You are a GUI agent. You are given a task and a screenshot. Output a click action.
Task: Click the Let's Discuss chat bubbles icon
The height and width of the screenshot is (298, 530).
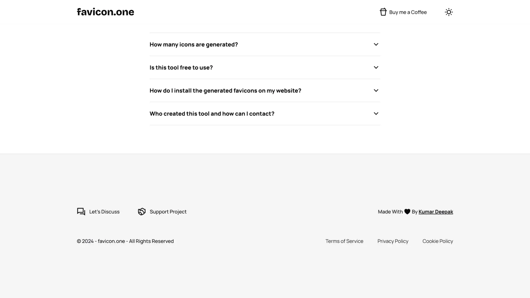click(x=81, y=212)
